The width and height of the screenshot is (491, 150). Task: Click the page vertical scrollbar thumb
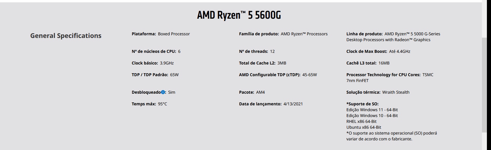484,85
